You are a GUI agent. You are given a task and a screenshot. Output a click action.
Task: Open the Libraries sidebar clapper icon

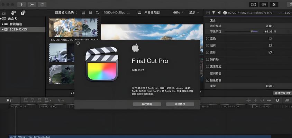pyautogui.click(x=3, y=13)
